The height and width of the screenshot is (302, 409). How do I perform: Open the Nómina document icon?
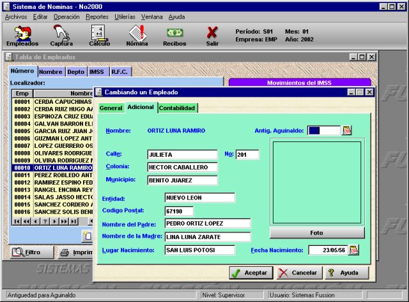[137, 36]
